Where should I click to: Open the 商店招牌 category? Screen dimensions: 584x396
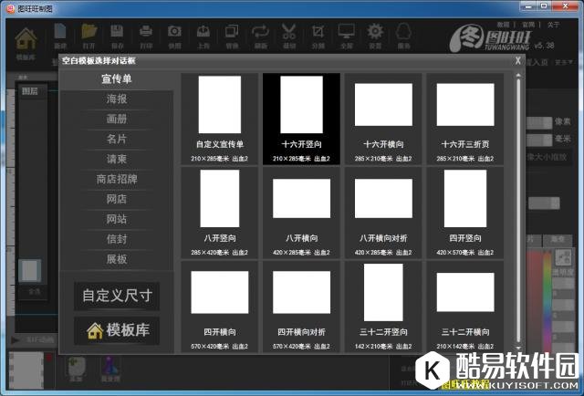coord(117,179)
